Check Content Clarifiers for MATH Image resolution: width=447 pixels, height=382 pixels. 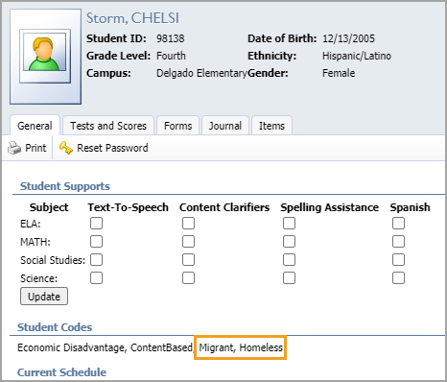(x=188, y=242)
